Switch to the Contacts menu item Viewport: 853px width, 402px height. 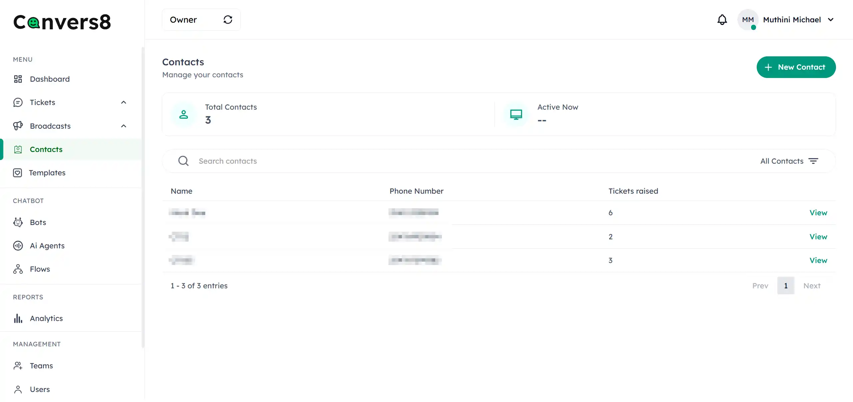tap(46, 149)
